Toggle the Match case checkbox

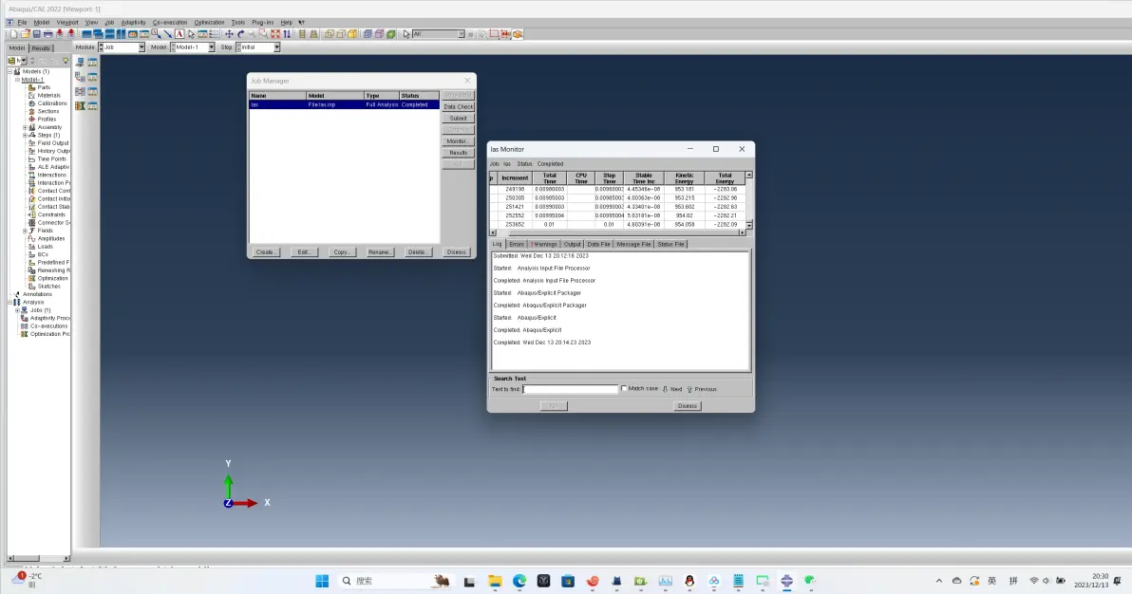click(x=625, y=388)
